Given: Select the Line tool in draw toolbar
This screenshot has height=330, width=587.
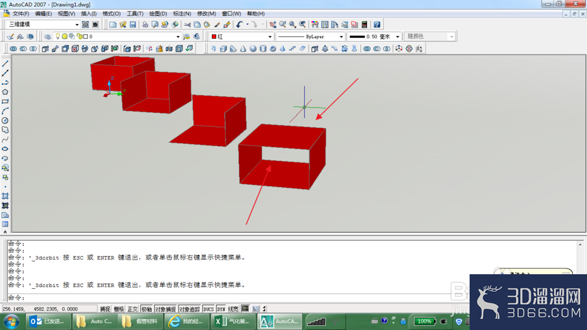Looking at the screenshot, I should (5, 63).
